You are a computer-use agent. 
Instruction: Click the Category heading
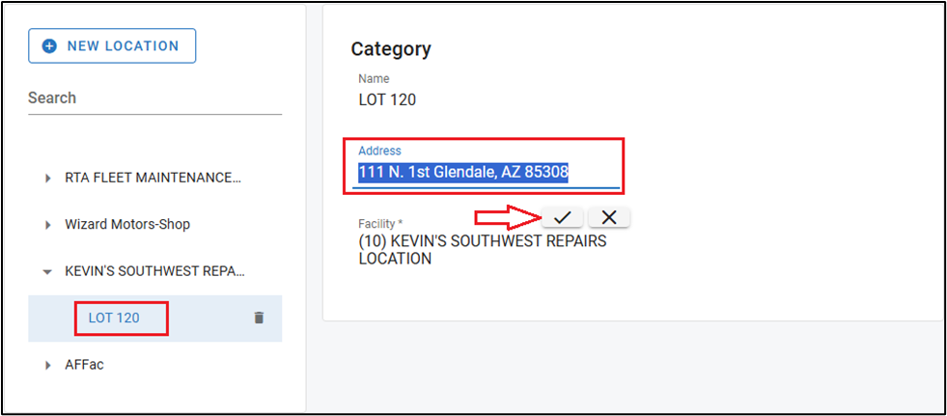(390, 49)
